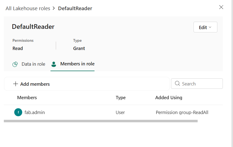
Task: Open the Edit dropdown
Action: coord(205,27)
